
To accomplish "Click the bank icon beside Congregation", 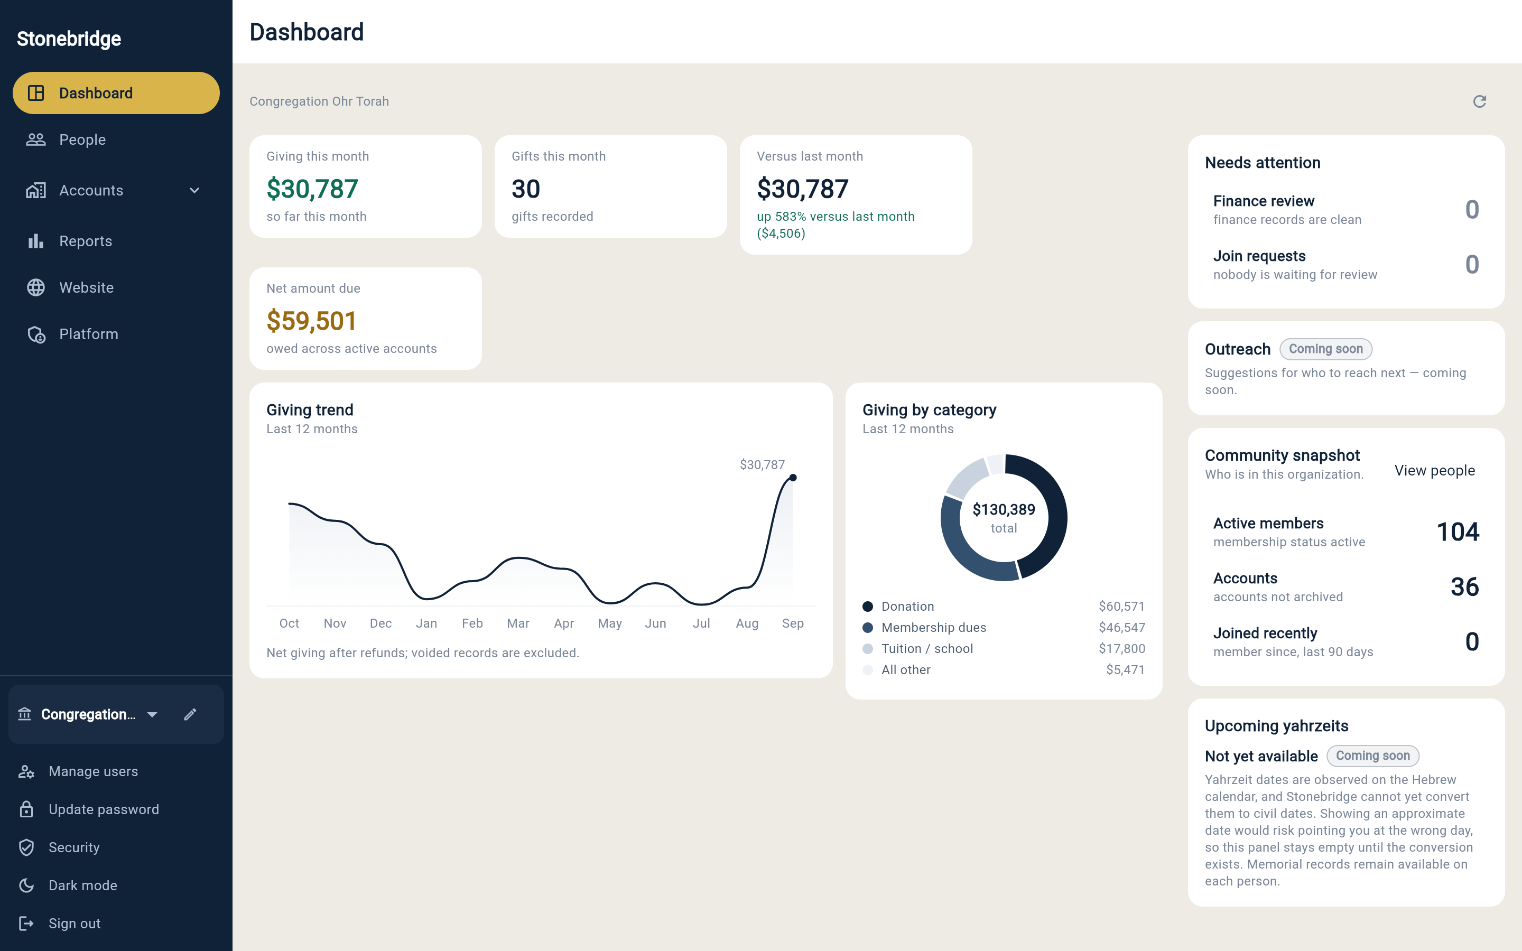I will pyautogui.click(x=24, y=714).
